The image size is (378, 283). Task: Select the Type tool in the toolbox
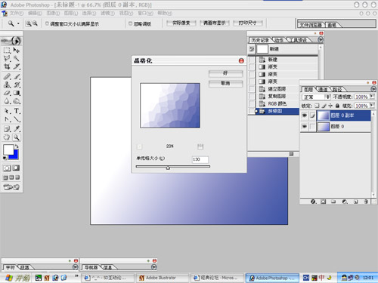(17, 111)
